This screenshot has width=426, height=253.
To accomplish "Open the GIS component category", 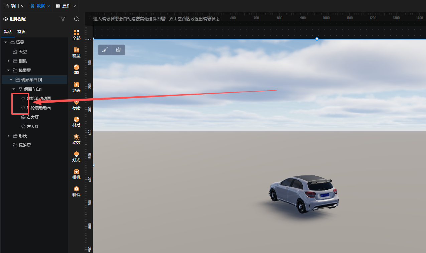I will click(x=76, y=69).
